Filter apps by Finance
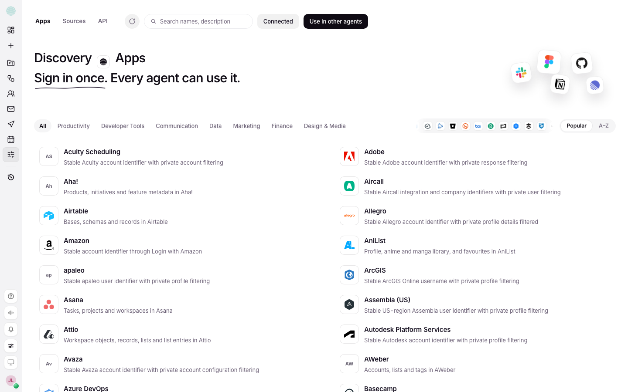Image resolution: width=628 pixels, height=392 pixels. (x=282, y=126)
